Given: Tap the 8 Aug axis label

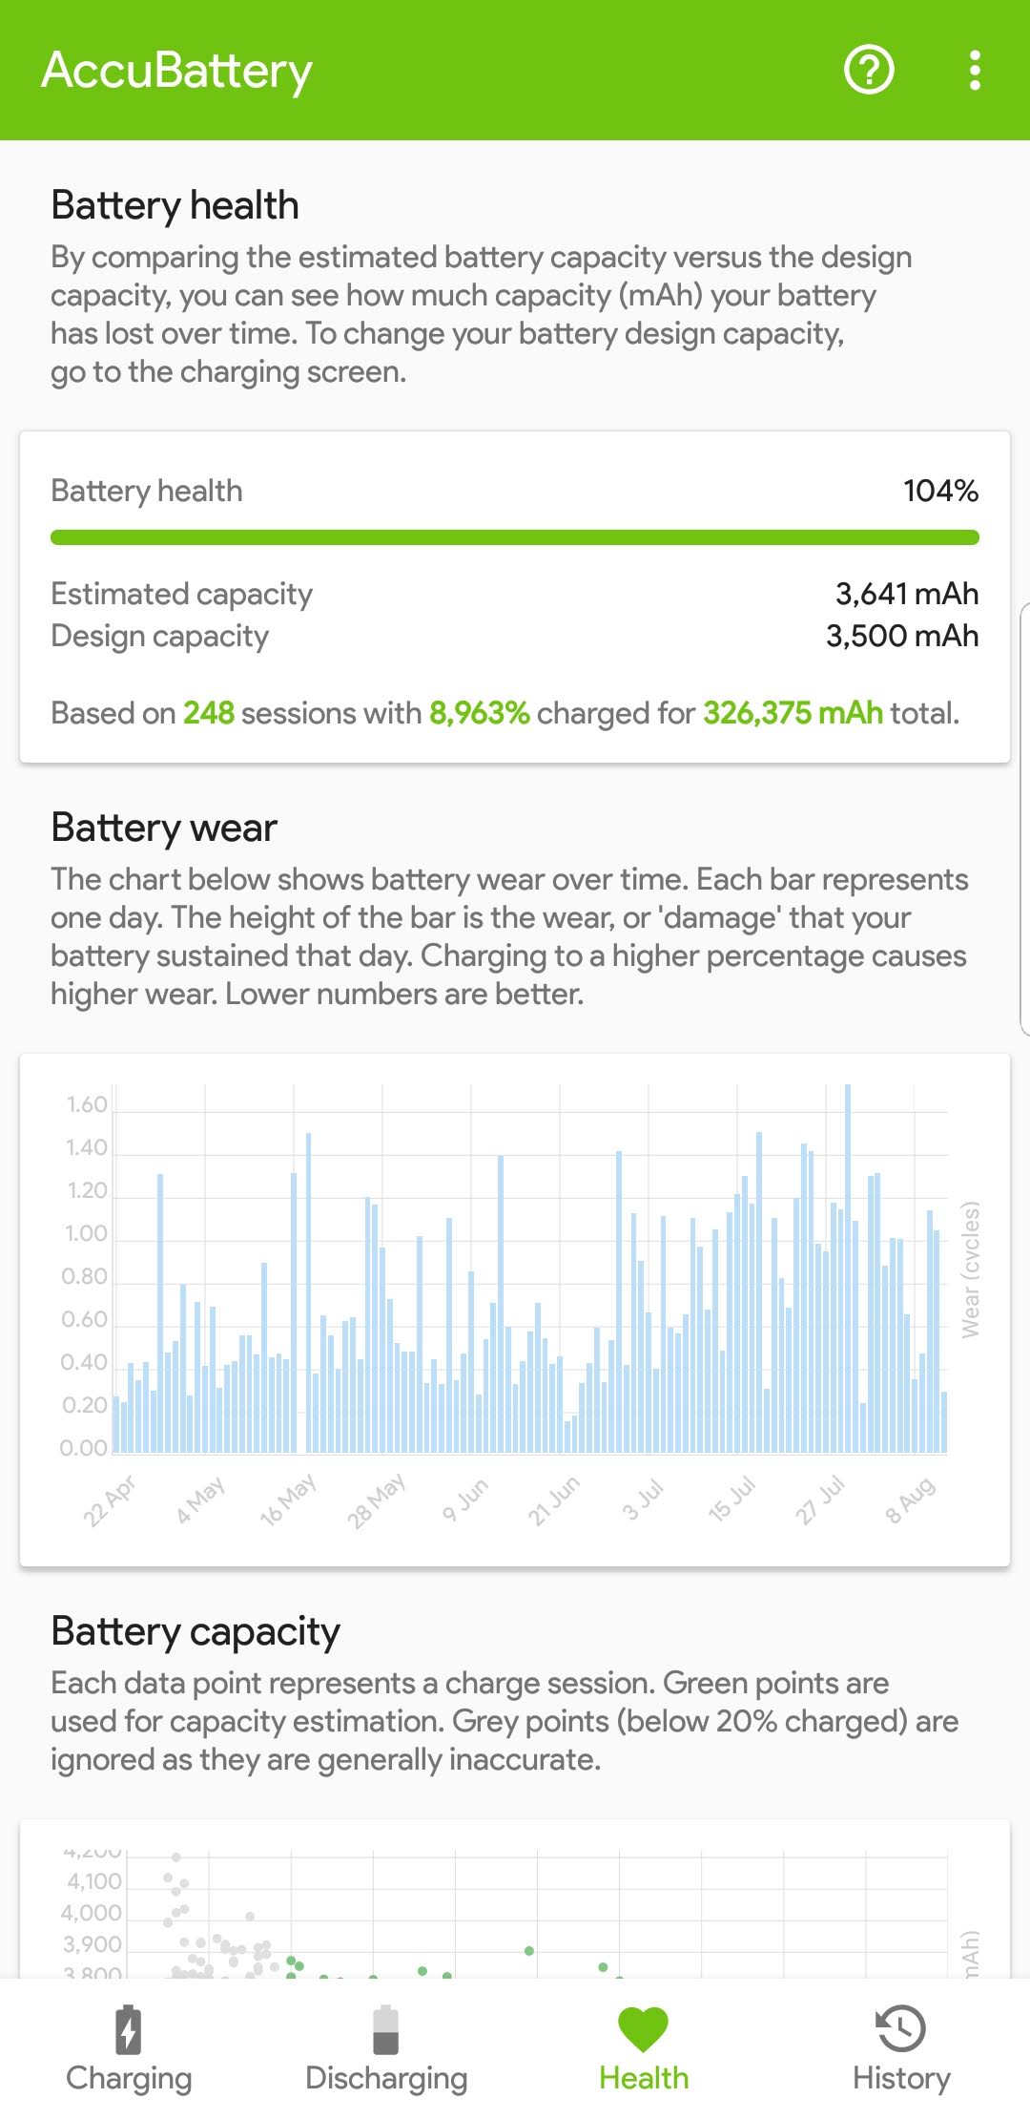Looking at the screenshot, I should [911, 1500].
